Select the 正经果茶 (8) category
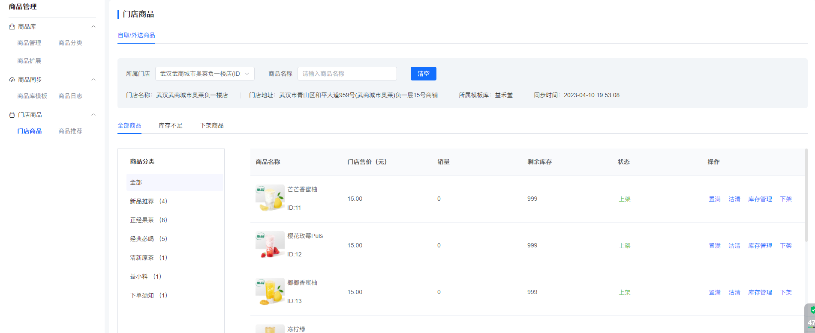The image size is (815, 333). coord(149,220)
